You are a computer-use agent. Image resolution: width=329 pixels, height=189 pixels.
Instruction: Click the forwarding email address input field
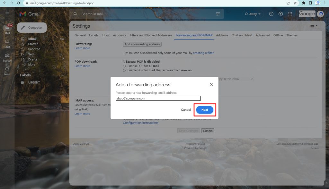tap(158, 98)
